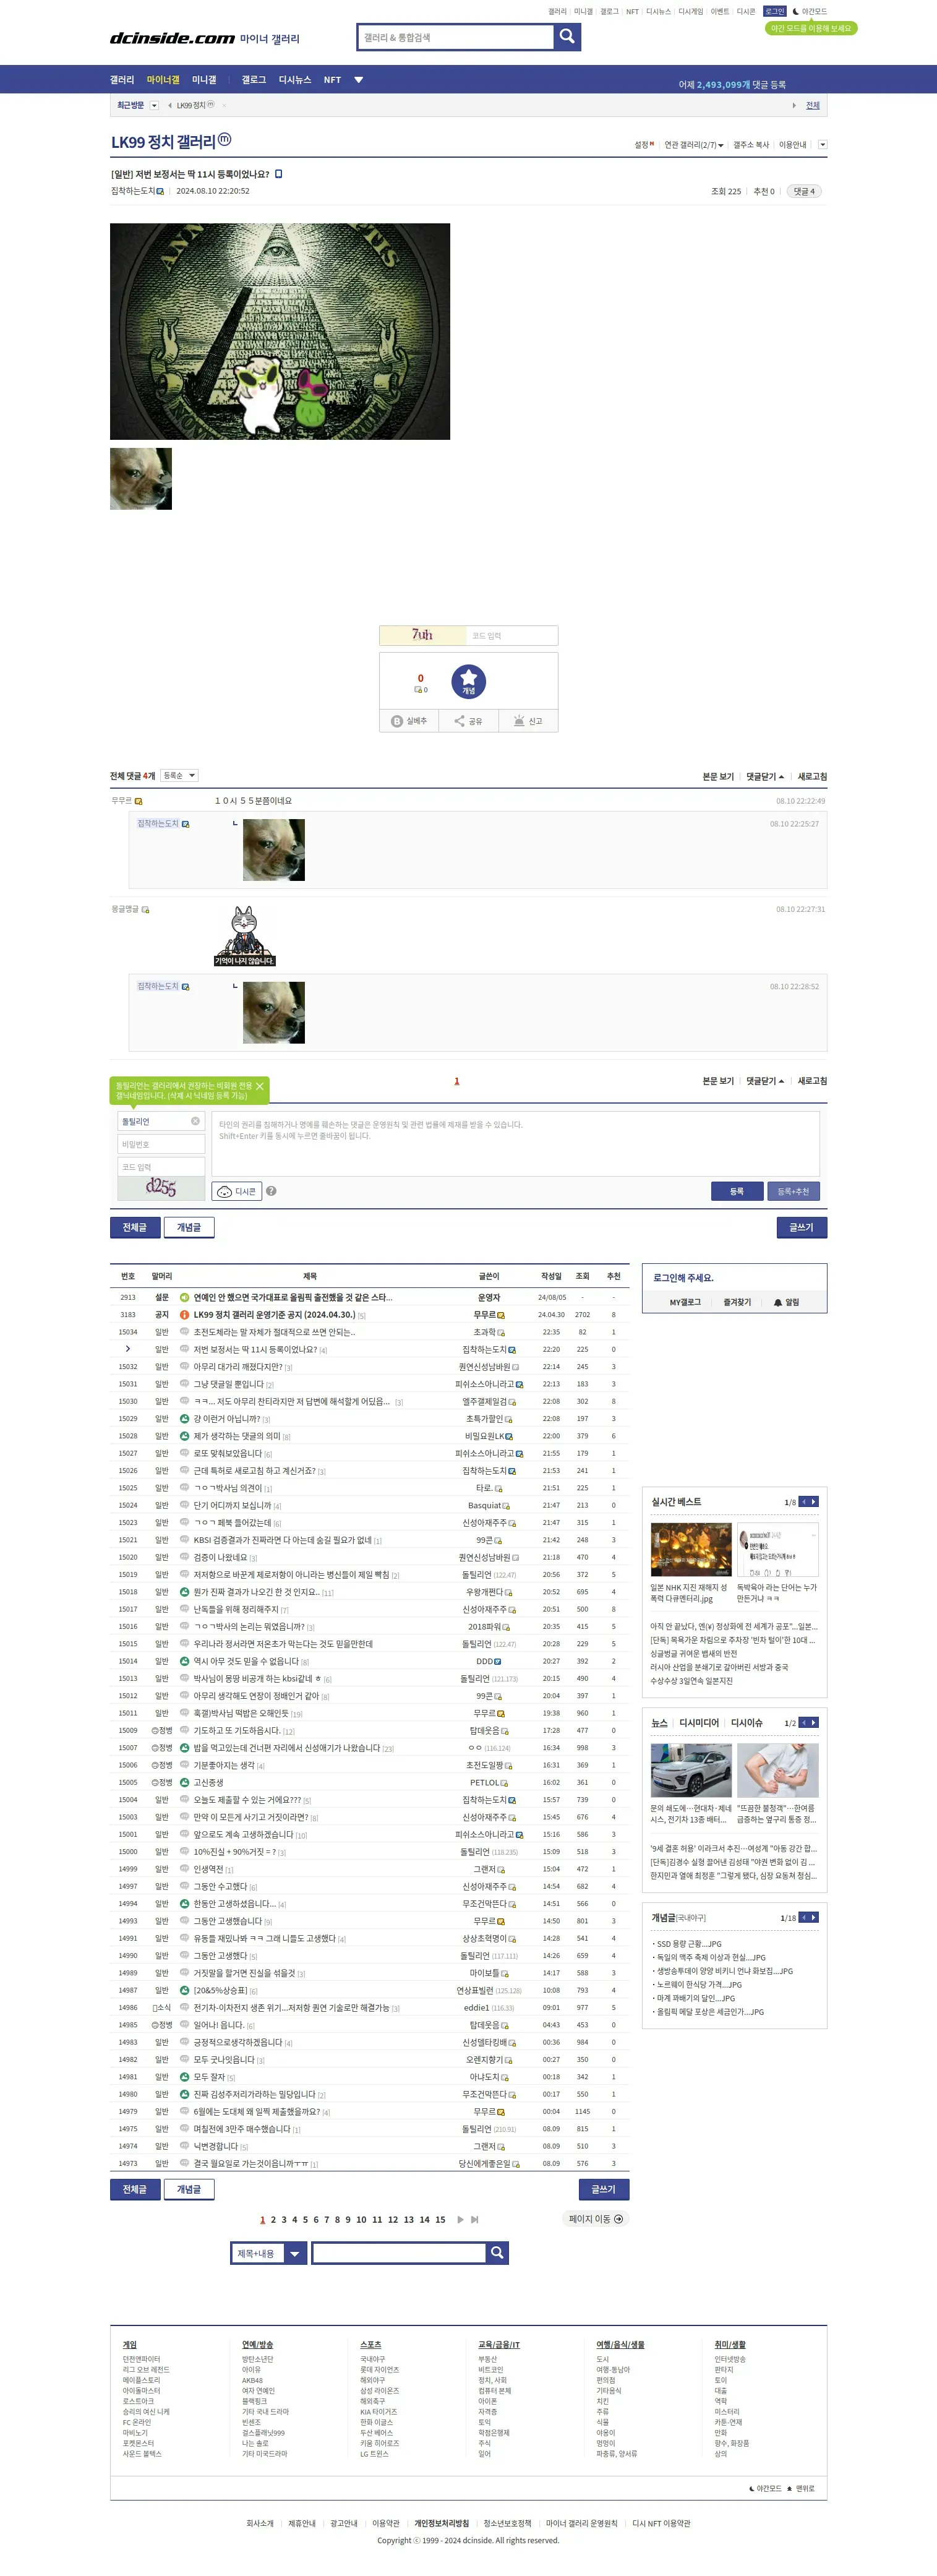
Task: Click the 비밀번호 input field
Action: [x=161, y=1144]
